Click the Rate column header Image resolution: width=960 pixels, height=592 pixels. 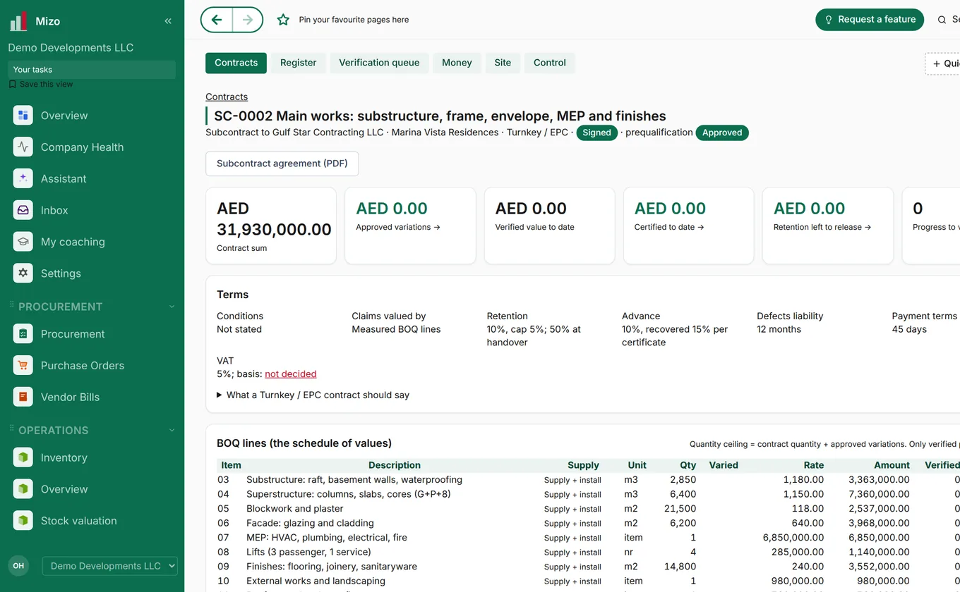pyautogui.click(x=813, y=465)
